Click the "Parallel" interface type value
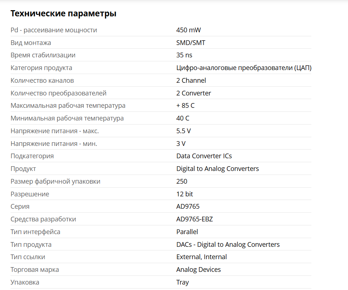Viewport: 348px width, 290px height. [x=187, y=232]
